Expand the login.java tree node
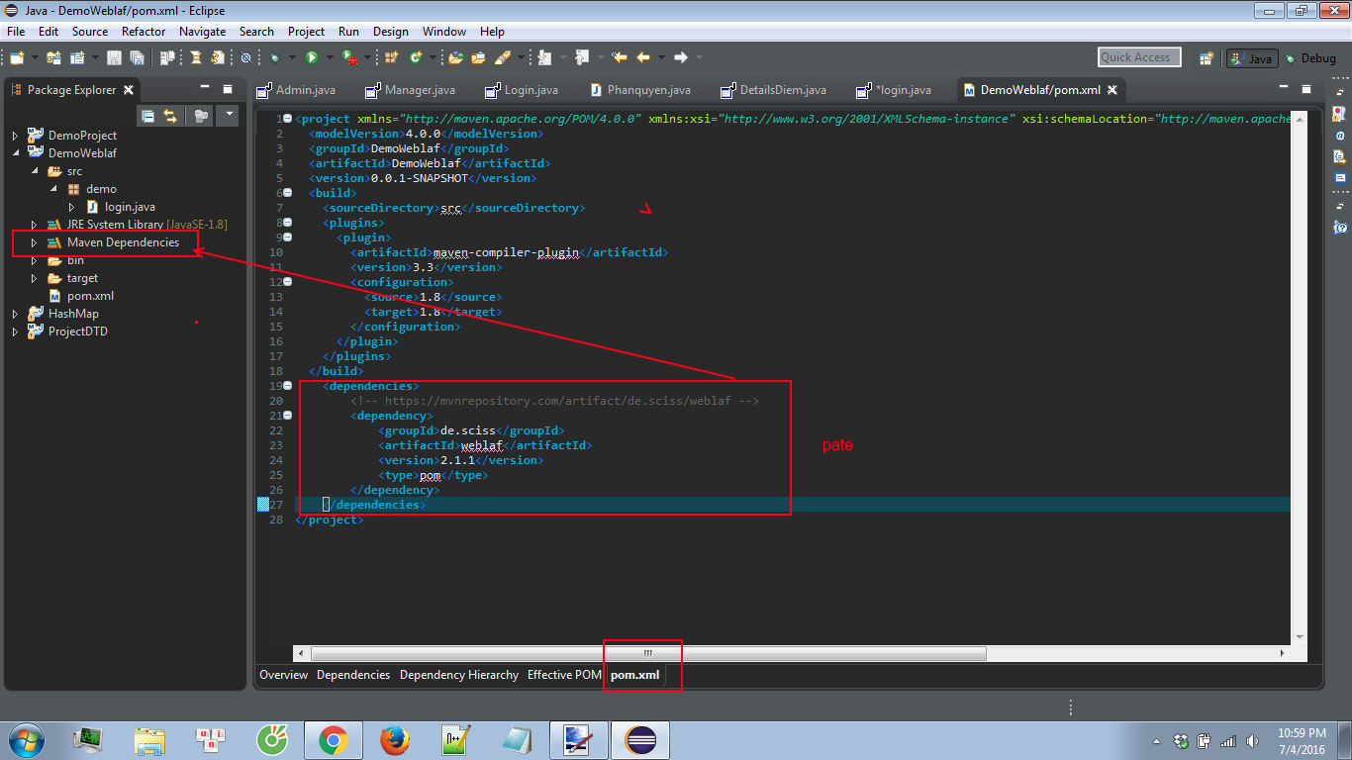 (72, 207)
